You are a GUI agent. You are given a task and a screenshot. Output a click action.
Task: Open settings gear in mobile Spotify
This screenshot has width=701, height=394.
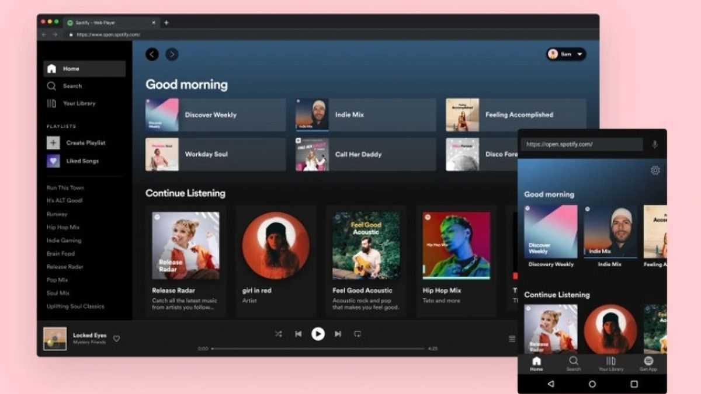click(655, 170)
